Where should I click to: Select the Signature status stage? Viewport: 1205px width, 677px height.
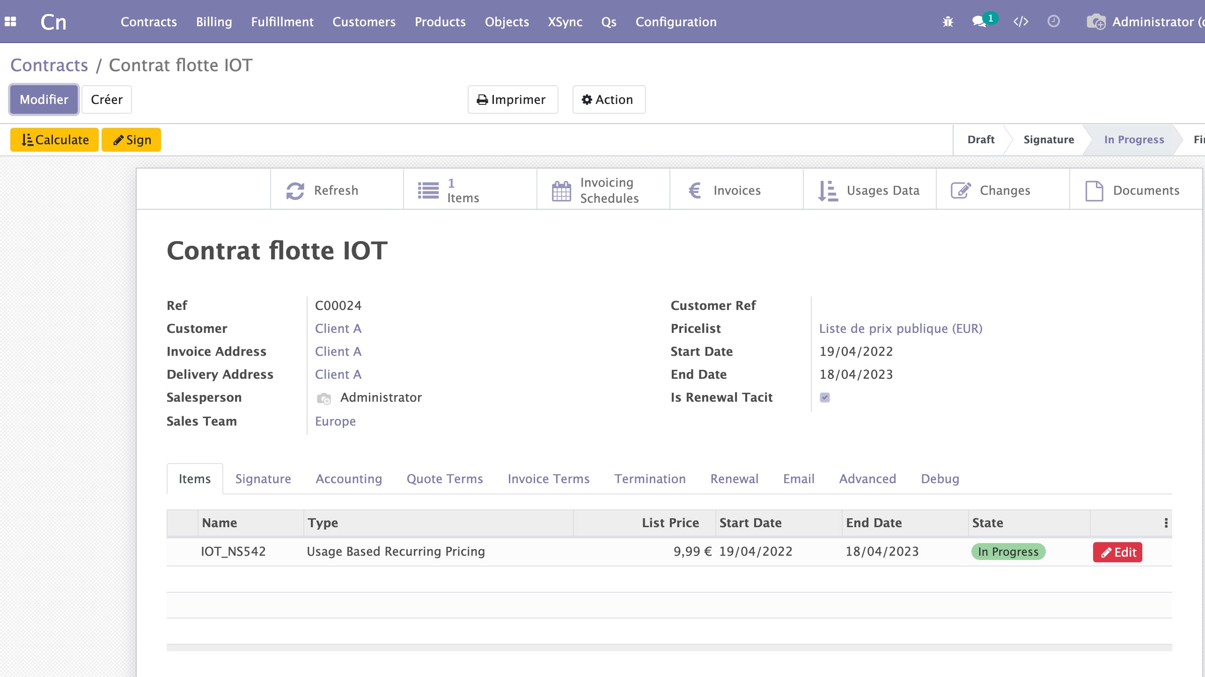pos(1048,140)
